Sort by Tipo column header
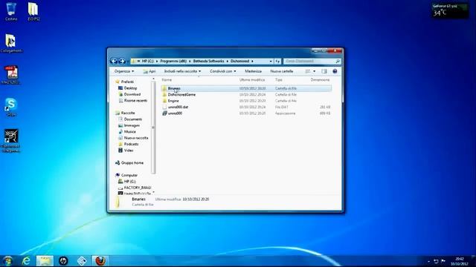The height and width of the screenshot is (267, 476). click(x=279, y=79)
